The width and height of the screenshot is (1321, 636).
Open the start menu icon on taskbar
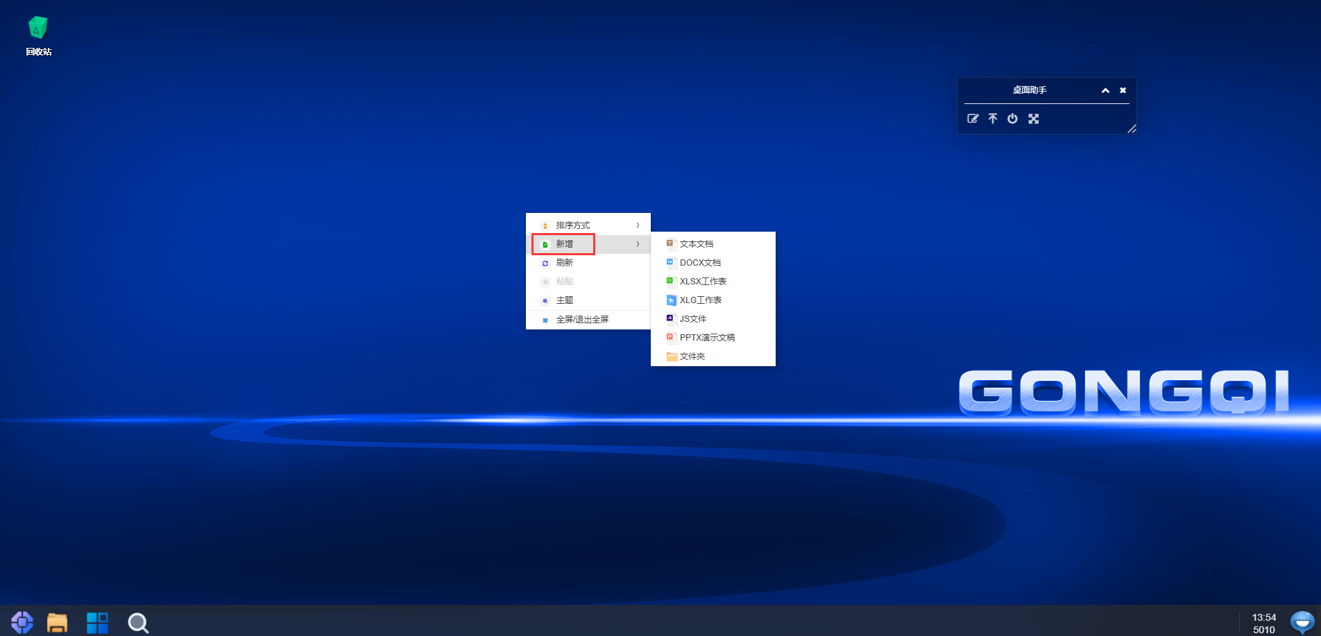(x=22, y=622)
